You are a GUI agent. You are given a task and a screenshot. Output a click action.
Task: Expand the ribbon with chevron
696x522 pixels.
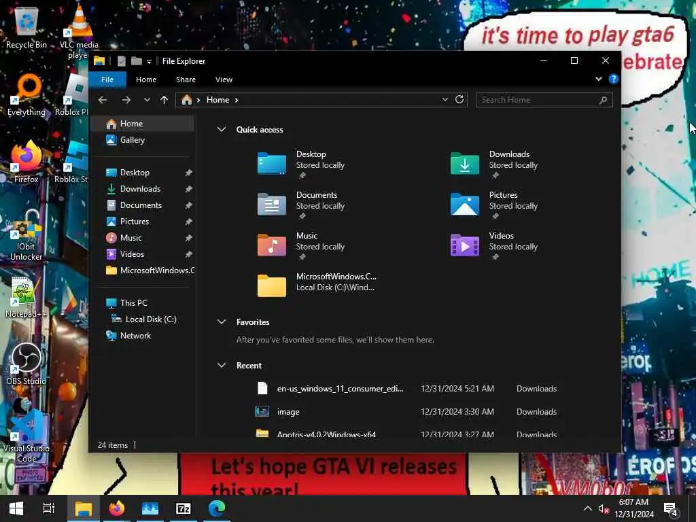pos(598,79)
